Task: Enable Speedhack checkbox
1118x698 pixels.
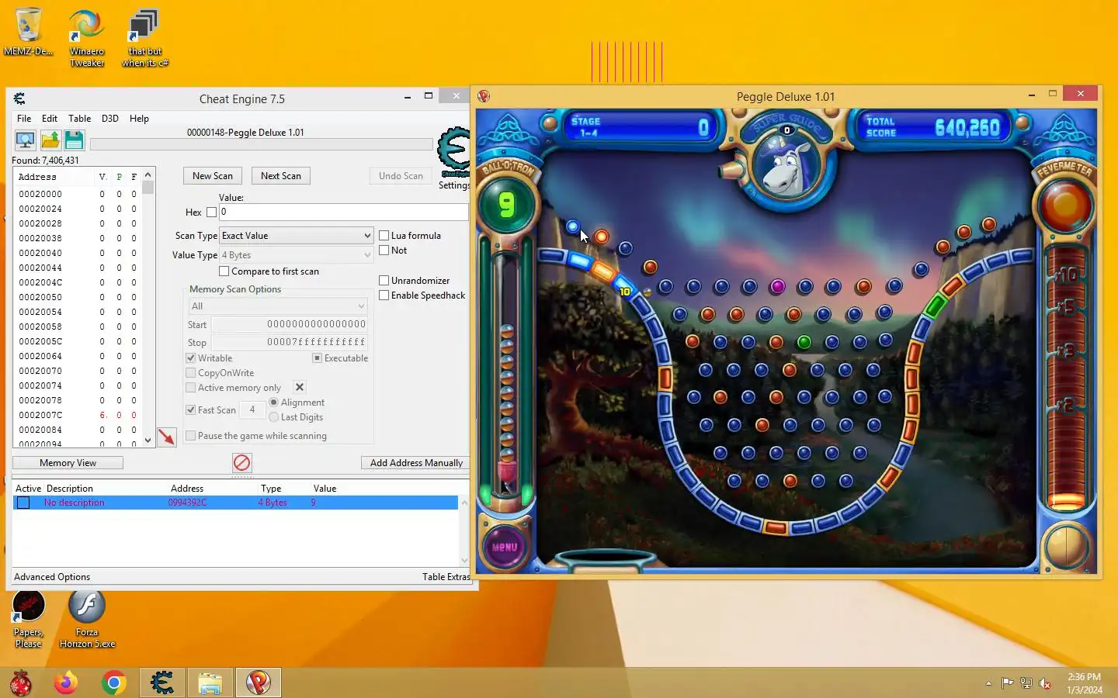Action: 384,295
